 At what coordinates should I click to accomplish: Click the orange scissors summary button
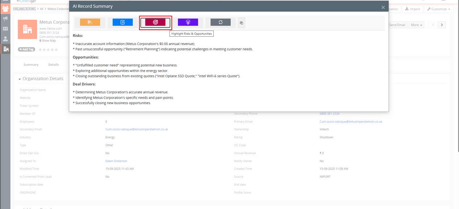coord(90,22)
